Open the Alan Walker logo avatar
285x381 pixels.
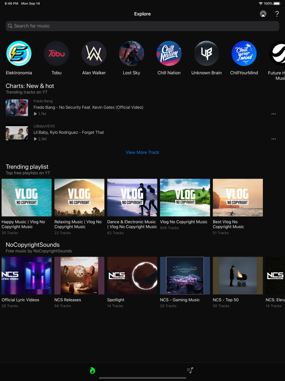[x=94, y=54]
